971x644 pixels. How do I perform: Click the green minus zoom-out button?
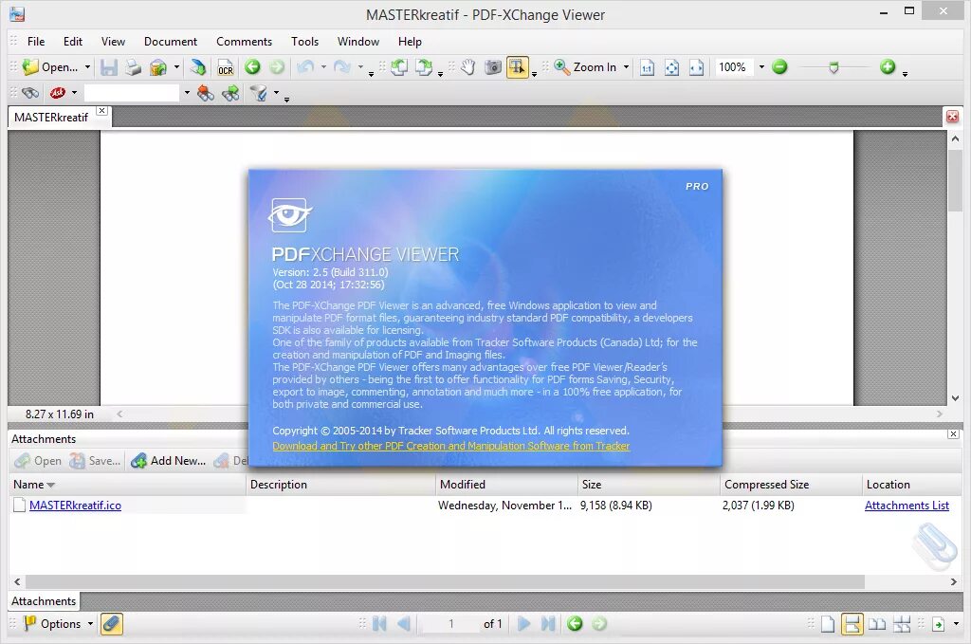click(779, 67)
